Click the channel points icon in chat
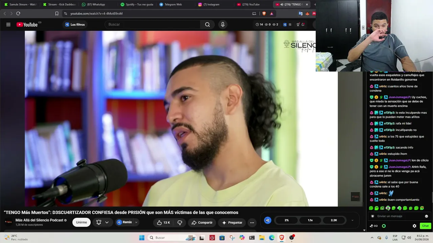This screenshot has width=433, height=243. pyautogui.click(x=373, y=226)
